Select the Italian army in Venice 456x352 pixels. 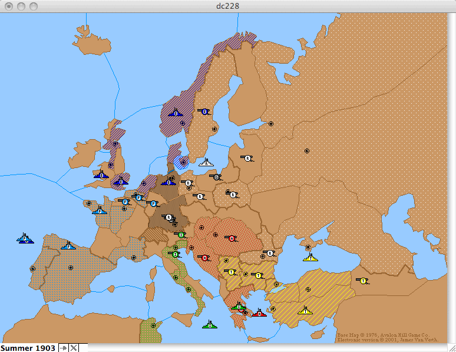[x=175, y=254]
